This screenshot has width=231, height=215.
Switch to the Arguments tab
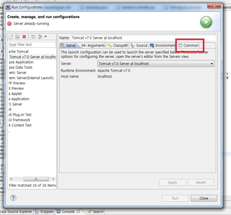point(93,46)
